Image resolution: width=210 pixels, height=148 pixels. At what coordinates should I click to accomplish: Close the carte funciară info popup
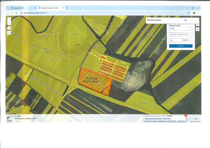pos(186,115)
